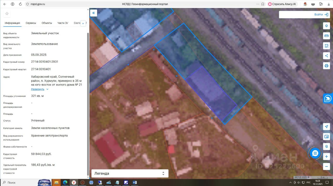
Task: Open Microsoft Edge from taskbar
Action: pos(65,183)
